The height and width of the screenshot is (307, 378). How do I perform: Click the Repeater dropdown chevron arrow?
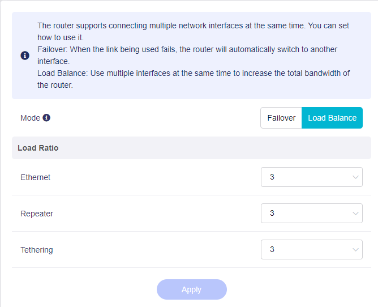(356, 214)
